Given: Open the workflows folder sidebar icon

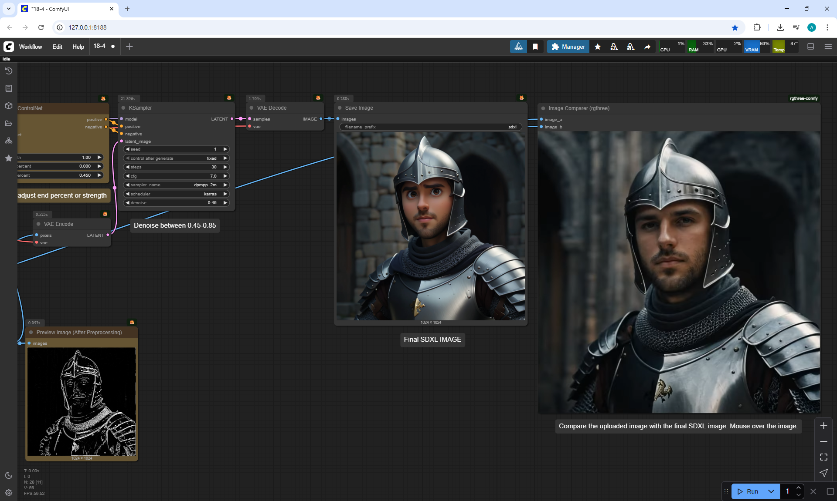Looking at the screenshot, I should pos(8,123).
